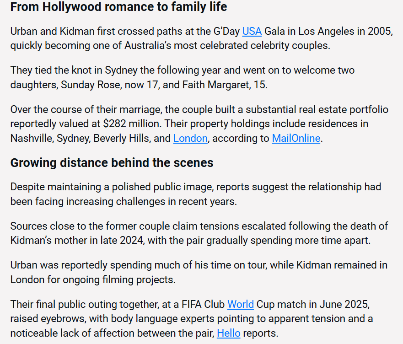Click the paragraph starting 'Urban was reportedly spending'
Viewport: 403px width, 344px height.
click(199, 272)
